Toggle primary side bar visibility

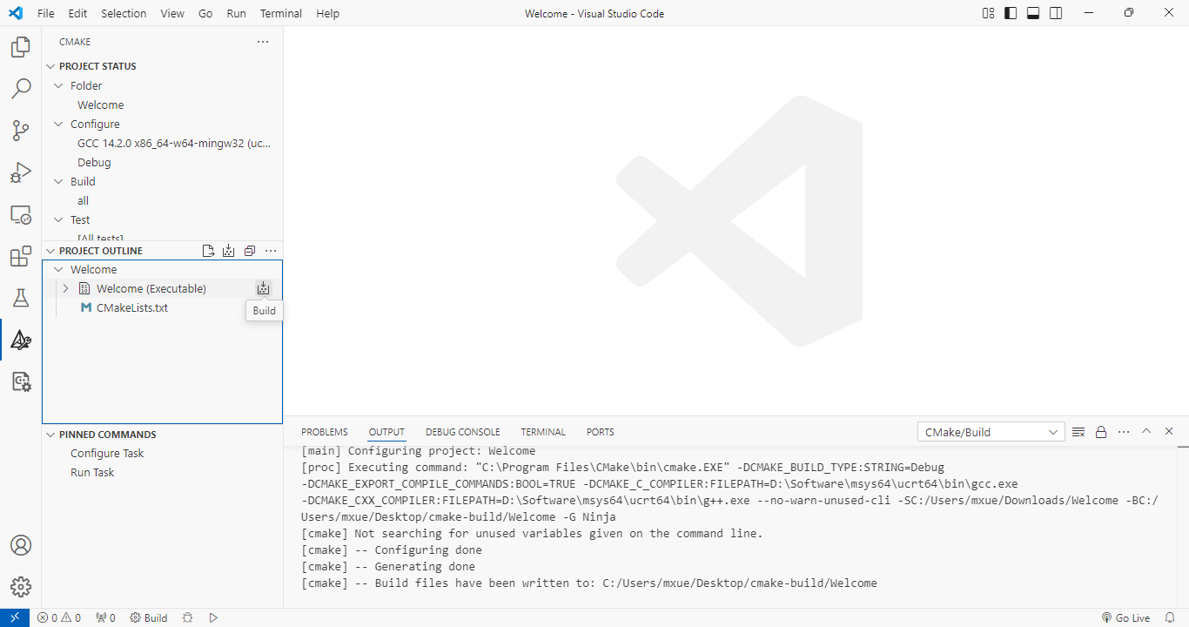coord(1011,13)
